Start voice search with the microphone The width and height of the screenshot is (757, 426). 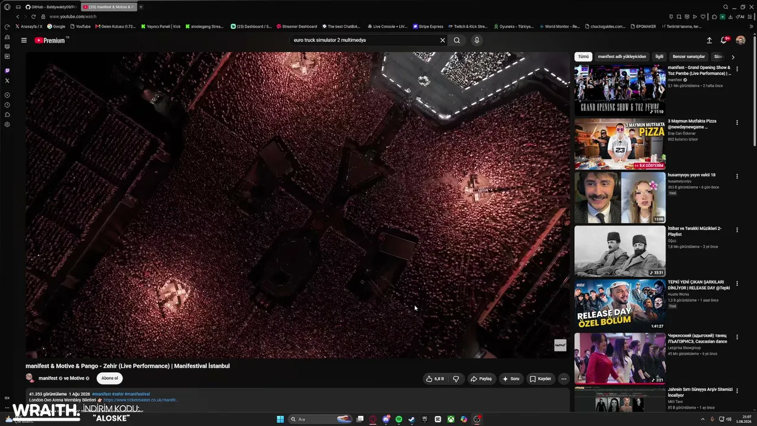coord(477,40)
